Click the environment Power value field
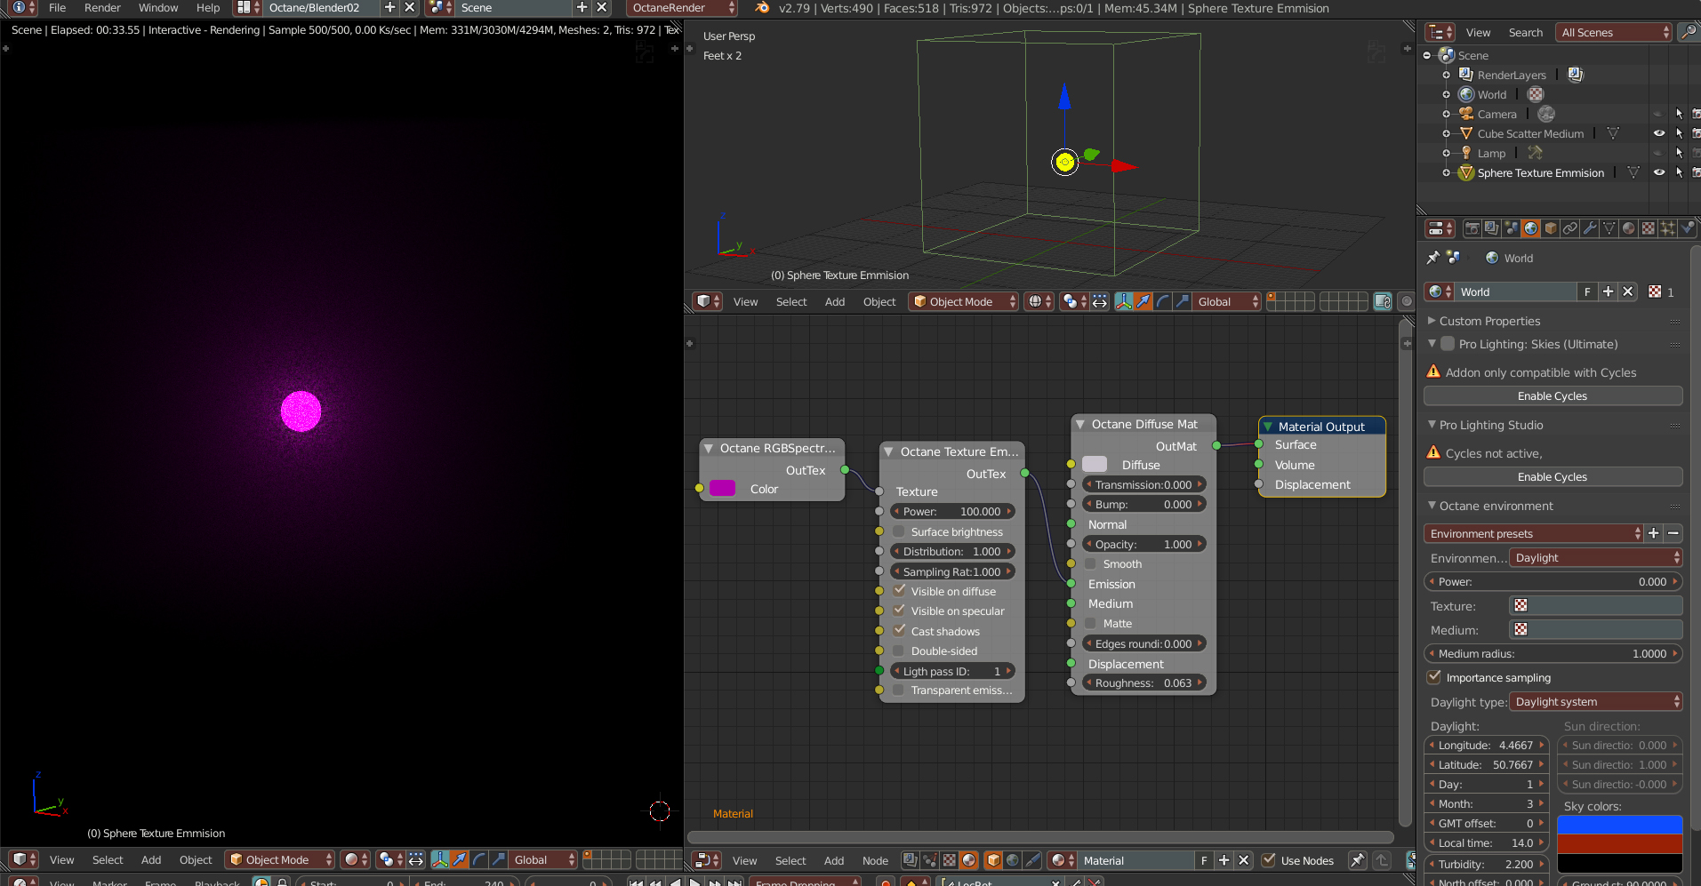1701x886 pixels. click(x=1552, y=582)
